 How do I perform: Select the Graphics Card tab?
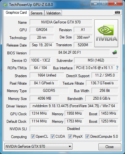click(x=16, y=12)
